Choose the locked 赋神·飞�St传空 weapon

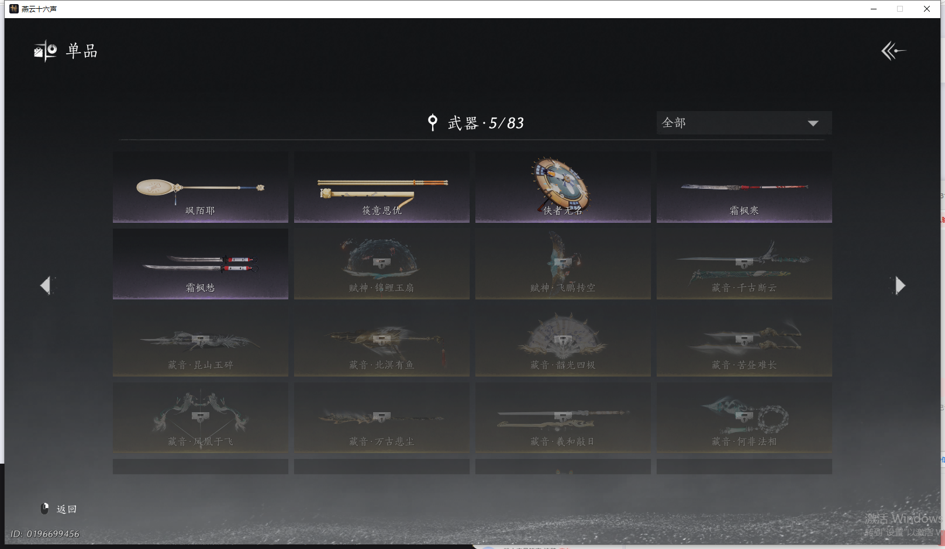click(563, 264)
